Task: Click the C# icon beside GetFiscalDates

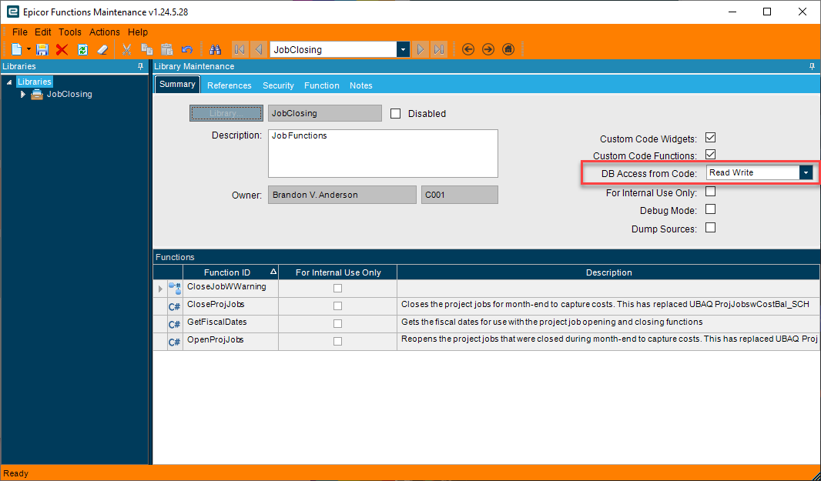Action: coord(174,325)
